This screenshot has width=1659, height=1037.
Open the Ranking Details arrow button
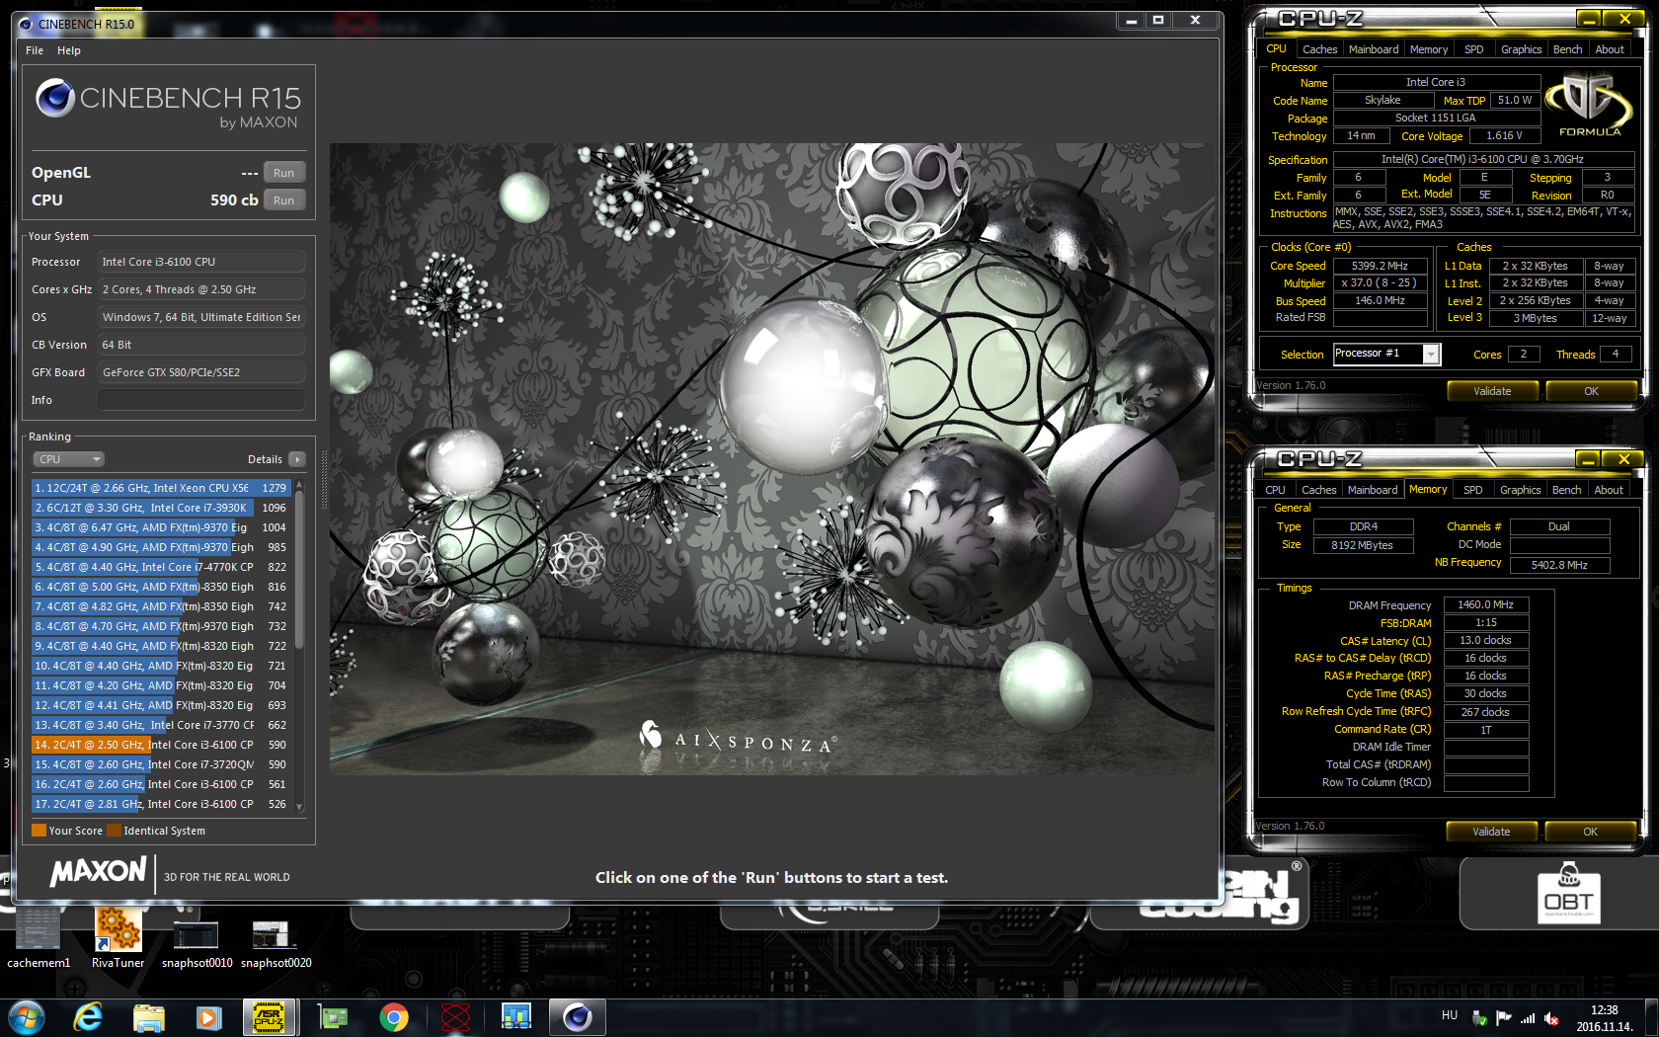(297, 459)
